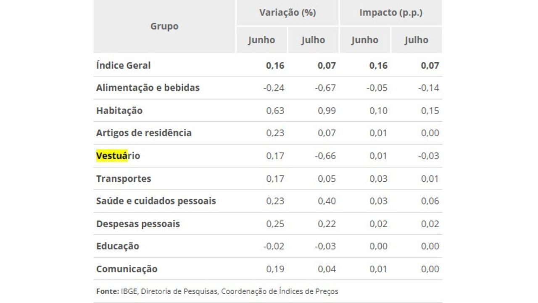
Task: Select the Despesas pessoais row label
Action: (x=138, y=223)
